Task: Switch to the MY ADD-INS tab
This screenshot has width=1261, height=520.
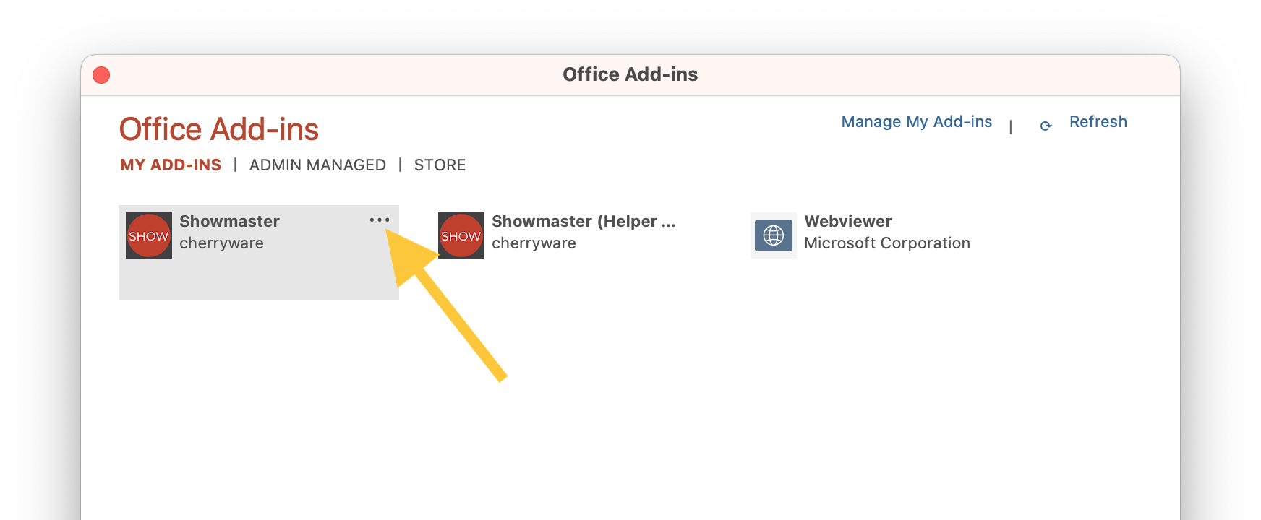Action: (171, 165)
